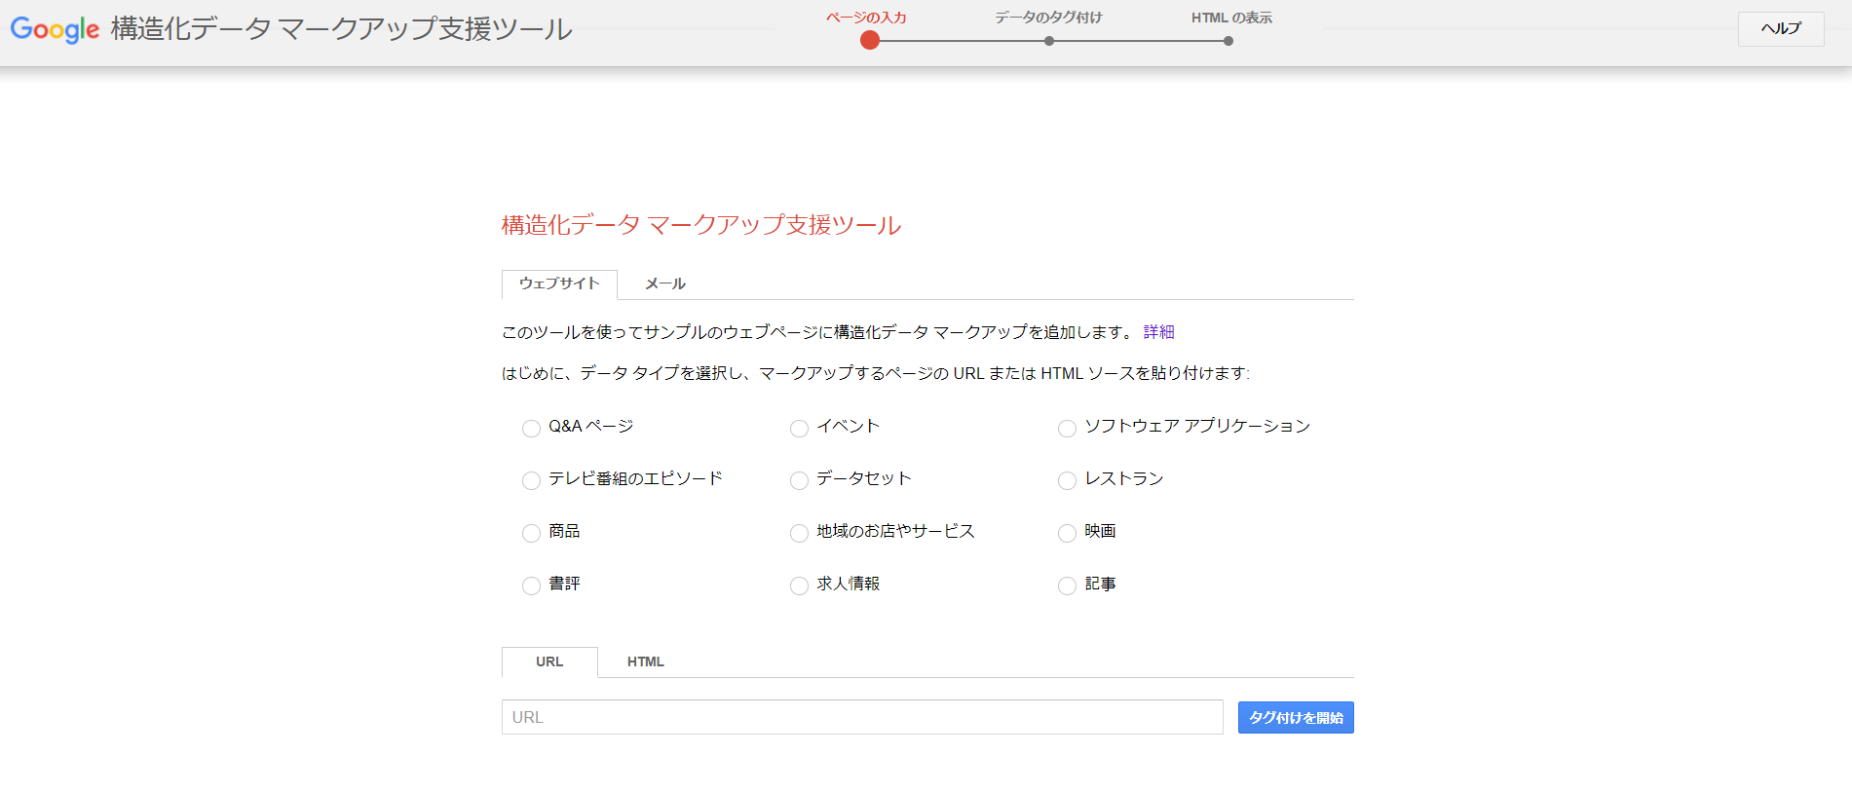Click the instruction text starting はじめに
Image resolution: width=1852 pixels, height=793 pixels.
pos(876,373)
